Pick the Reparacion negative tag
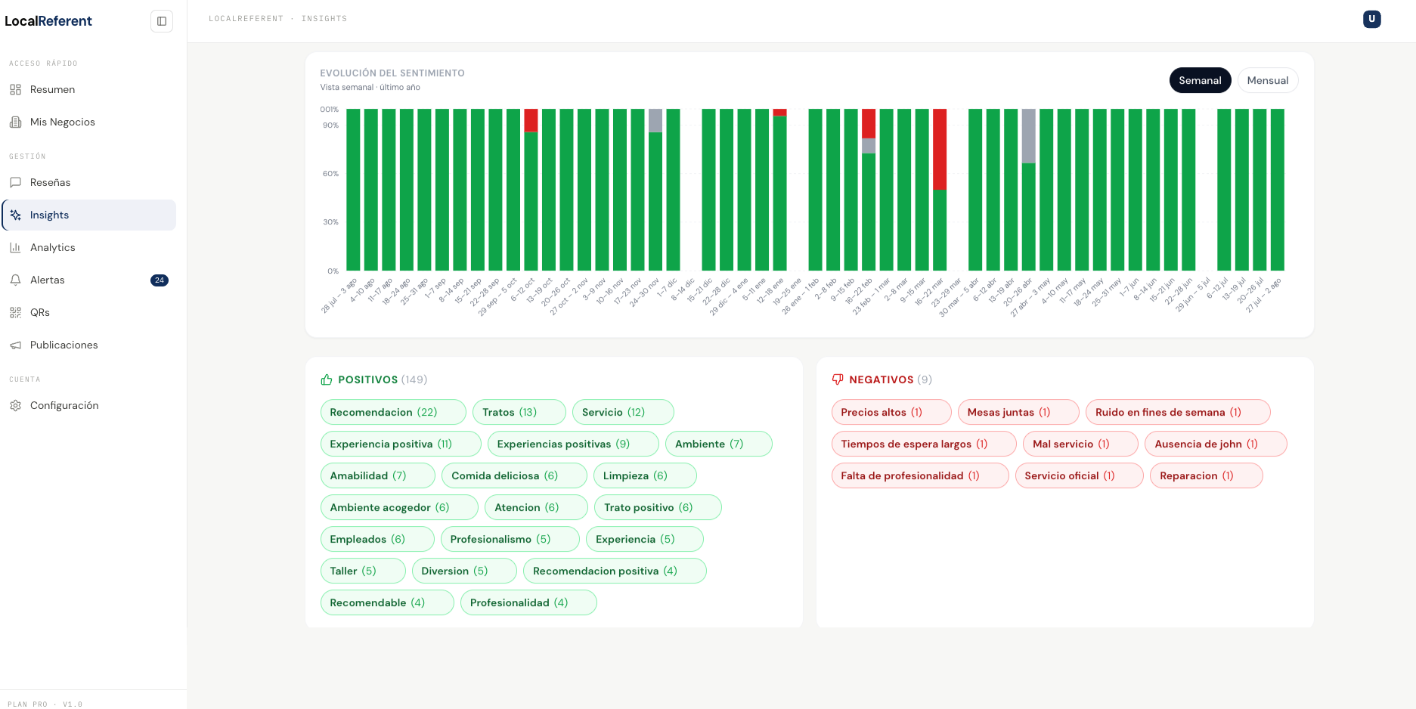The height and width of the screenshot is (709, 1416). [1206, 475]
